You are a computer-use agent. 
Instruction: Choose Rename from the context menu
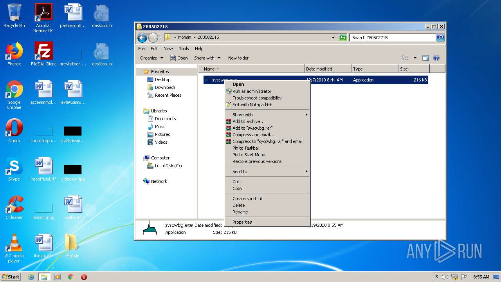[267, 212]
